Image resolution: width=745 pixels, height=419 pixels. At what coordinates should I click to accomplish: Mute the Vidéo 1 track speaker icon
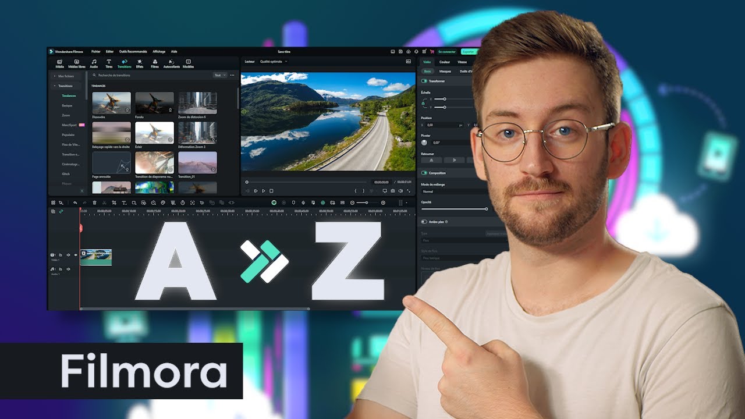[68, 255]
